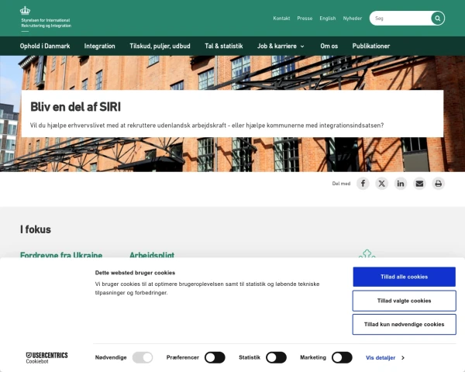The image size is (465, 372).
Task: Share page on LinkedIn
Action: click(x=401, y=184)
